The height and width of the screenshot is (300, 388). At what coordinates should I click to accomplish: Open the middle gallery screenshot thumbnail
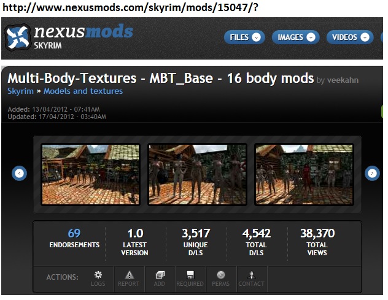coord(197,174)
